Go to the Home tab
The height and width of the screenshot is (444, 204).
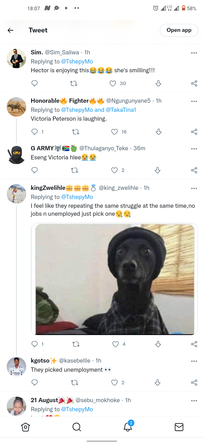coord(25,427)
